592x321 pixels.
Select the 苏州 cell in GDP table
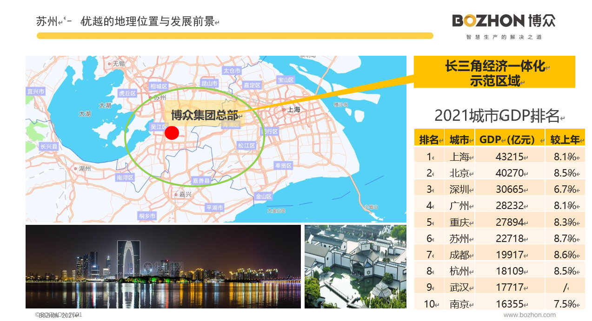(x=459, y=238)
